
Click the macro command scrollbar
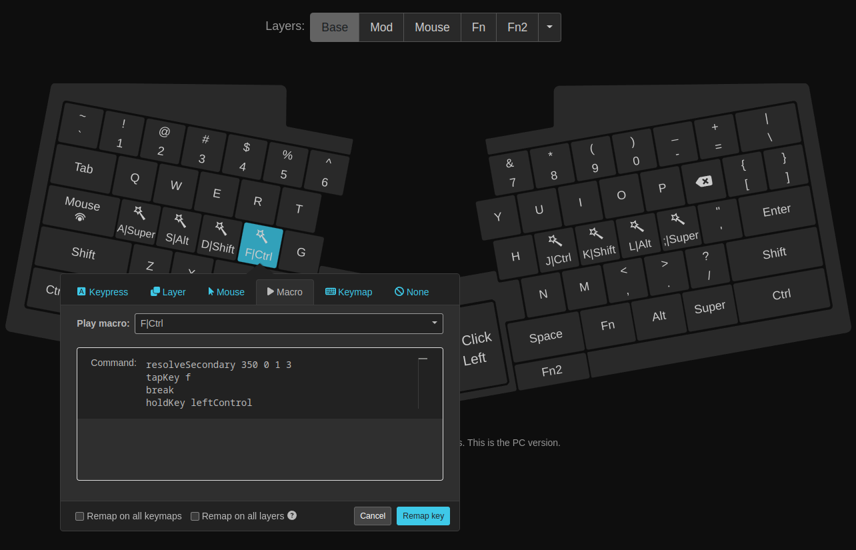pyautogui.click(x=422, y=383)
